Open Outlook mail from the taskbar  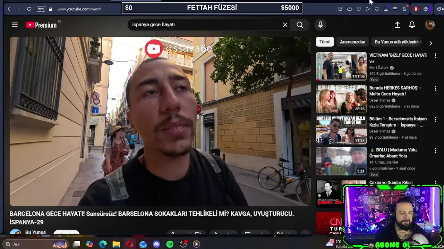(143, 244)
